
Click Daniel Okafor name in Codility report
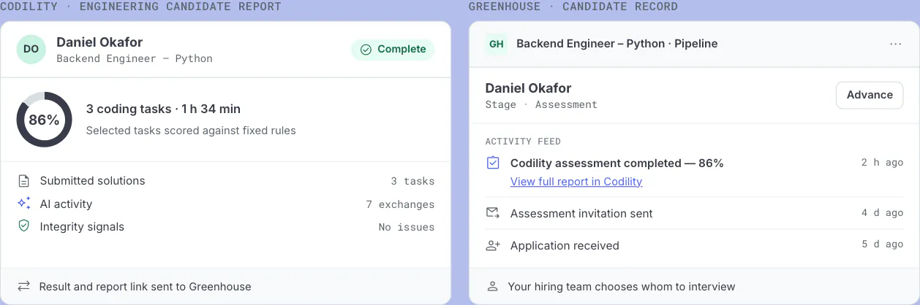[x=99, y=42]
